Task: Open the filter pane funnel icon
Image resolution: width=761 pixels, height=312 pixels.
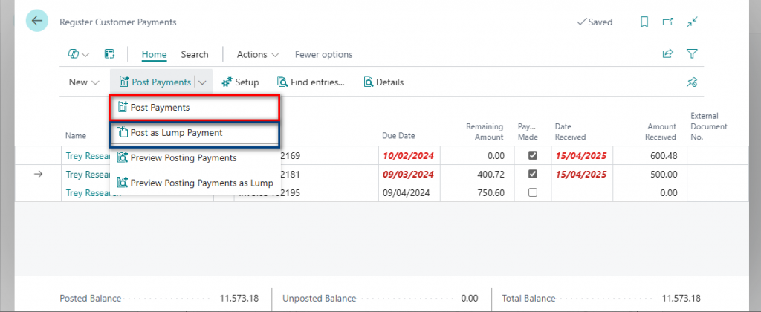Action: [692, 54]
